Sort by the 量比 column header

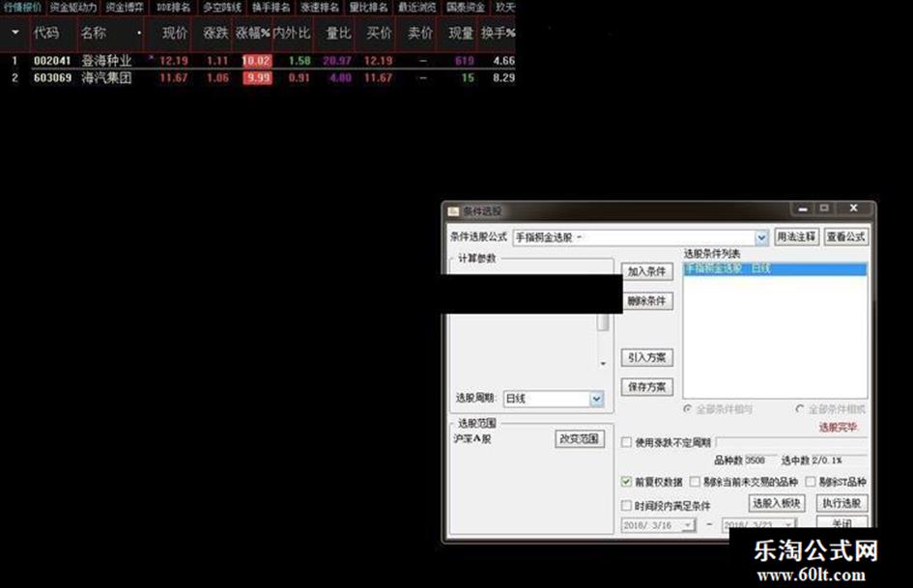pos(338,33)
